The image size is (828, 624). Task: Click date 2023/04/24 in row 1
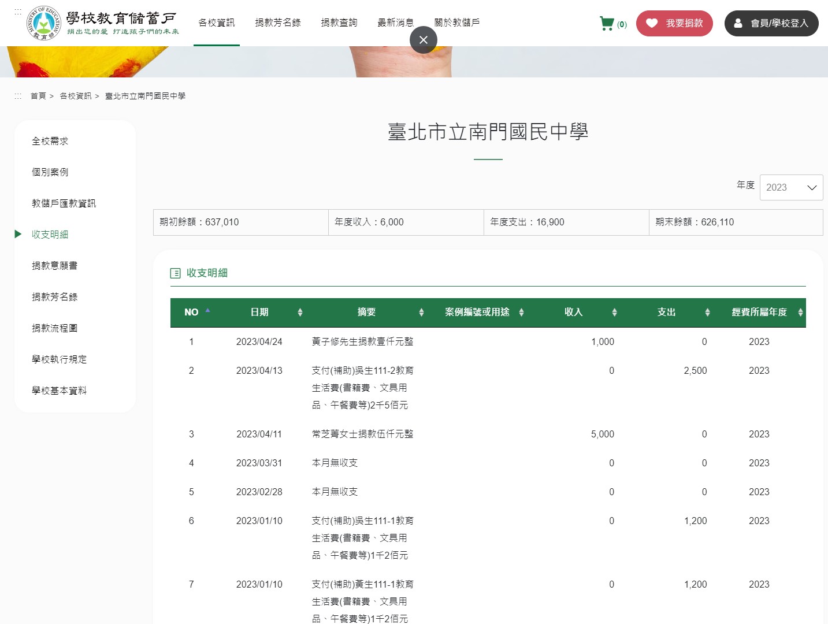click(259, 341)
